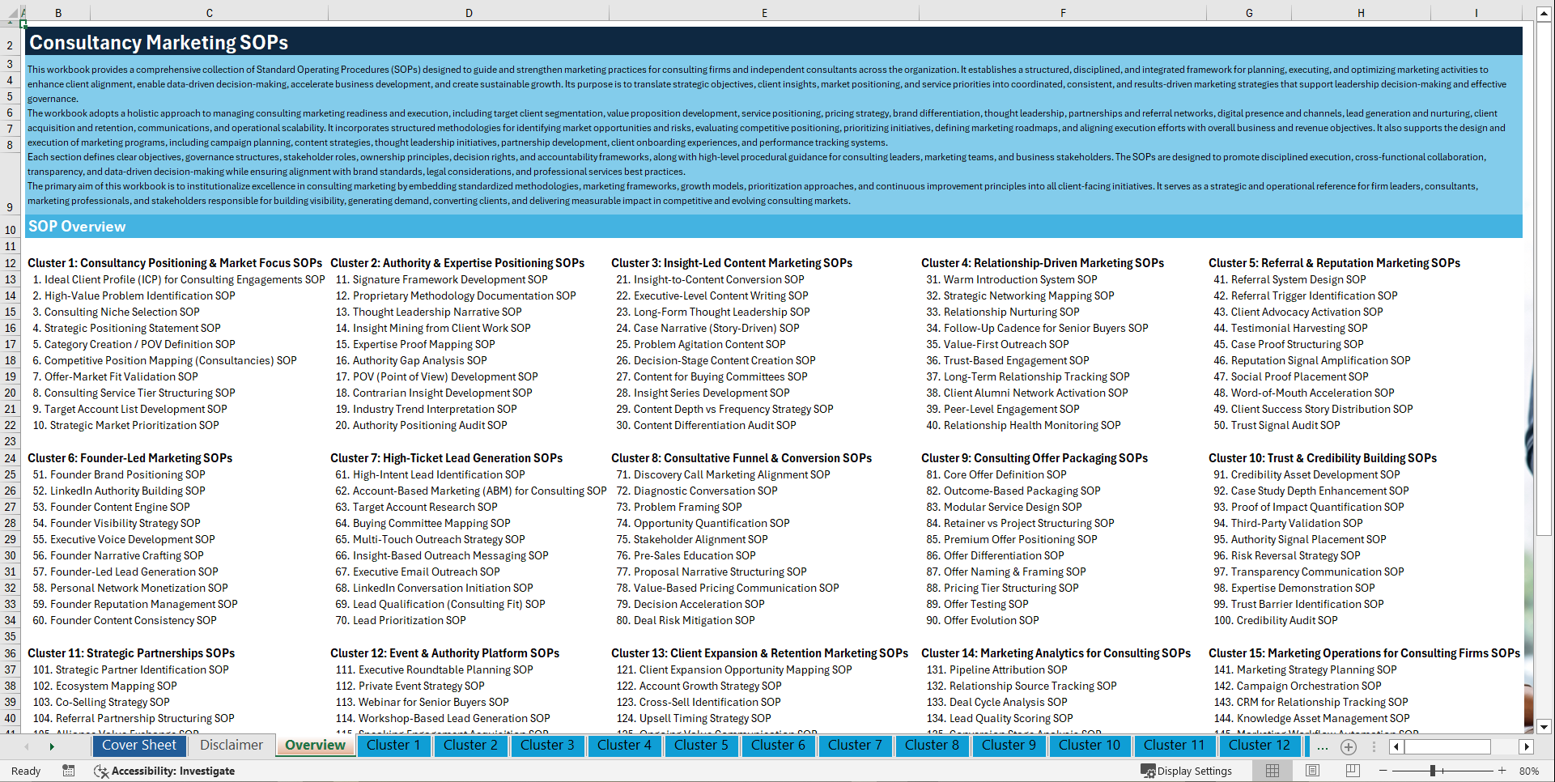This screenshot has height=782, width=1555.
Task: Open the hidden sheets list via the ellipsis
Action: click(x=1323, y=746)
